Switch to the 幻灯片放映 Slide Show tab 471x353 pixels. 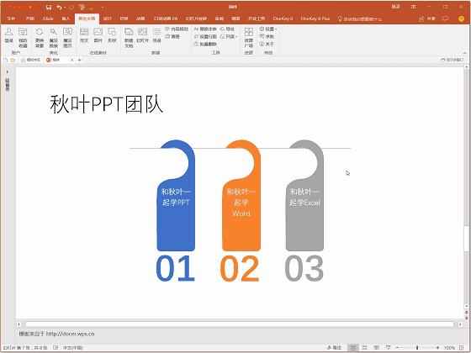[196, 18]
